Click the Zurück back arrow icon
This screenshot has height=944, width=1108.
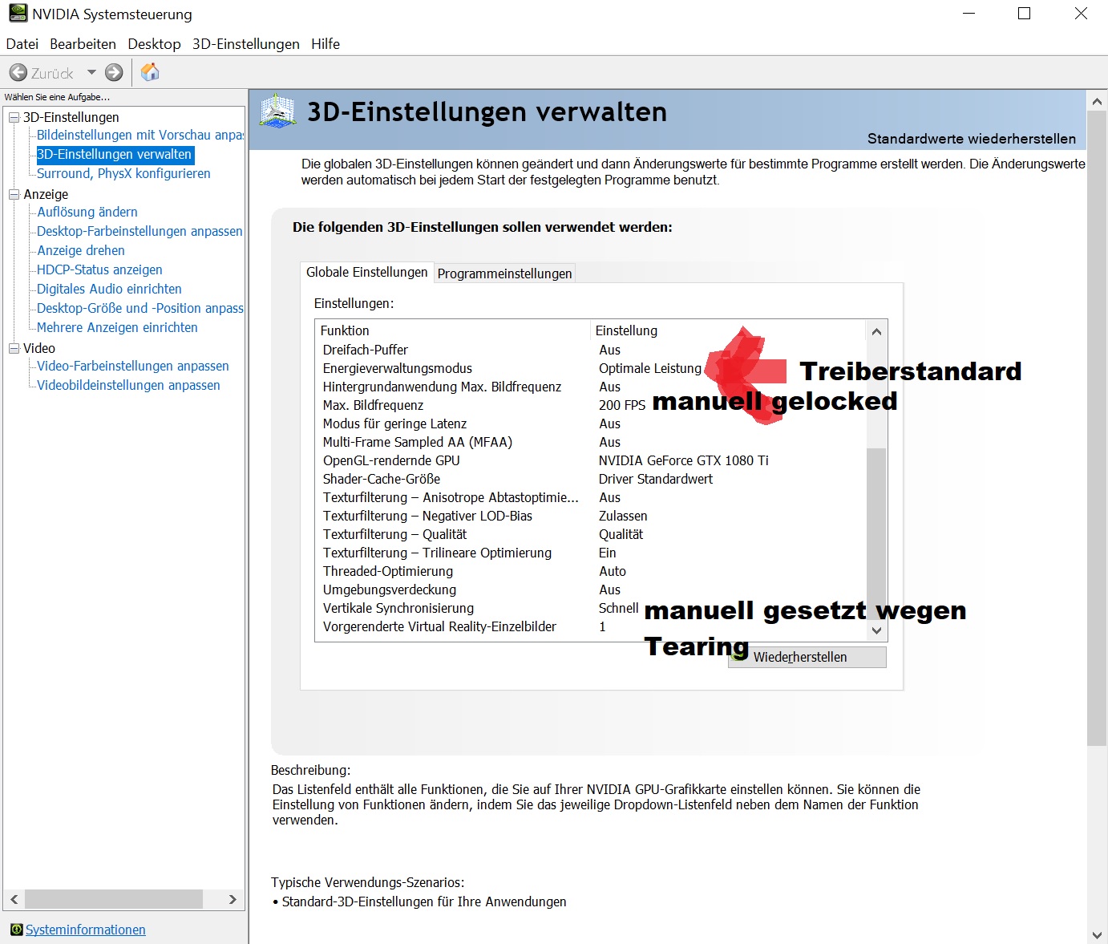pos(18,73)
